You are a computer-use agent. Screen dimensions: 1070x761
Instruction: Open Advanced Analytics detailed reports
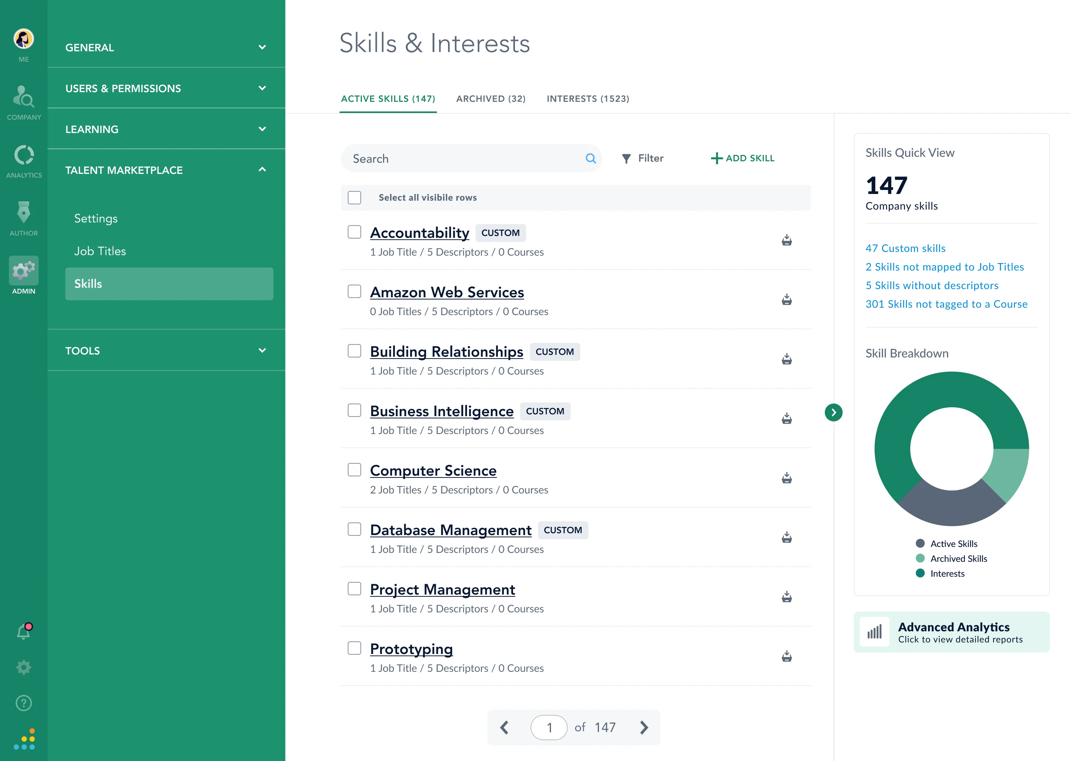pos(951,632)
